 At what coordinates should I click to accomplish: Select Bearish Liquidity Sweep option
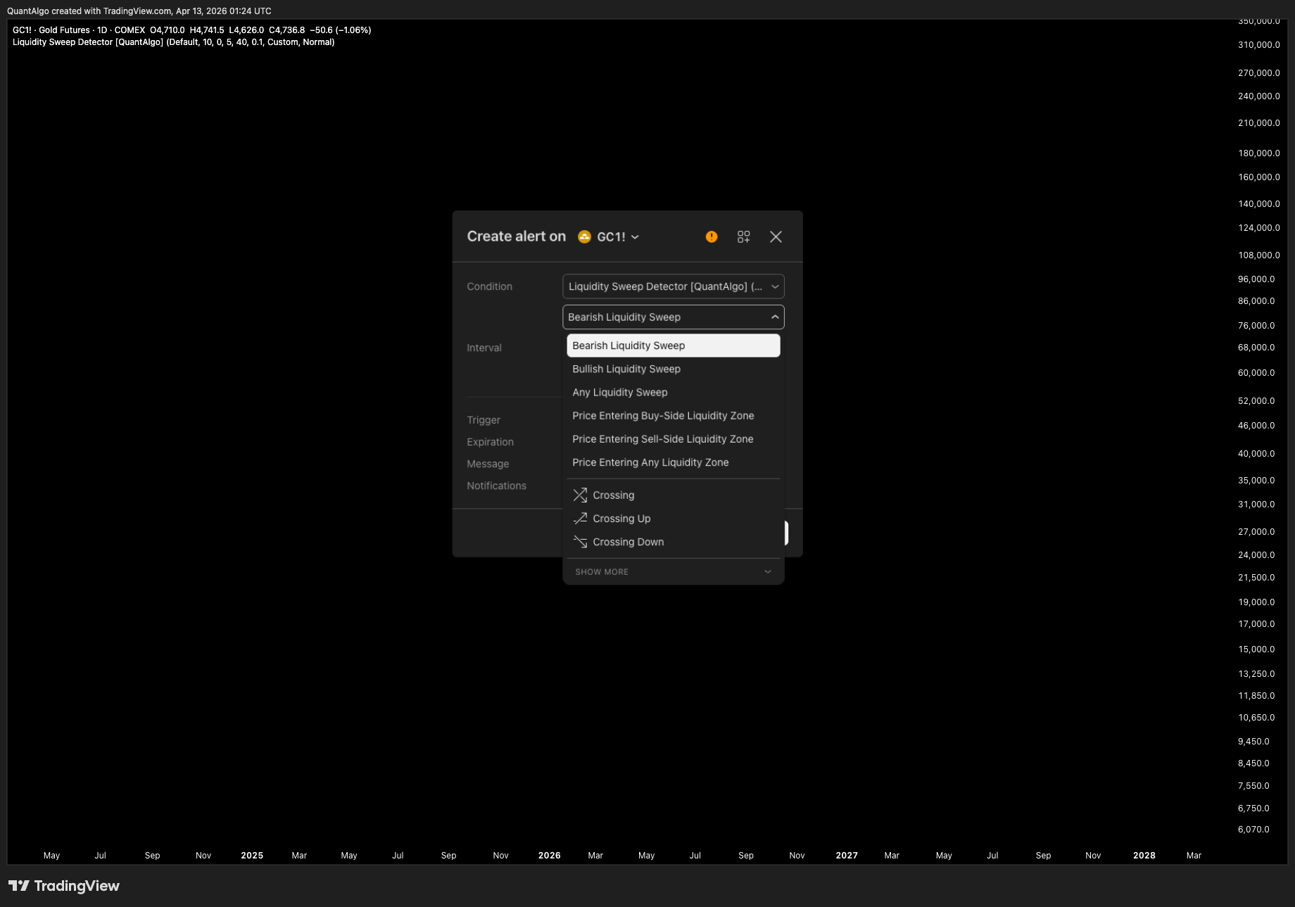click(x=674, y=345)
